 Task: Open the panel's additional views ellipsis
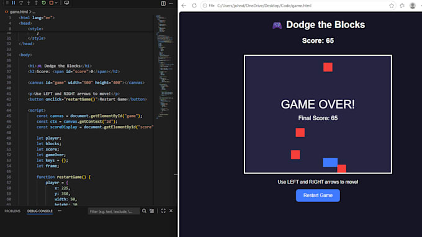(x=60, y=211)
